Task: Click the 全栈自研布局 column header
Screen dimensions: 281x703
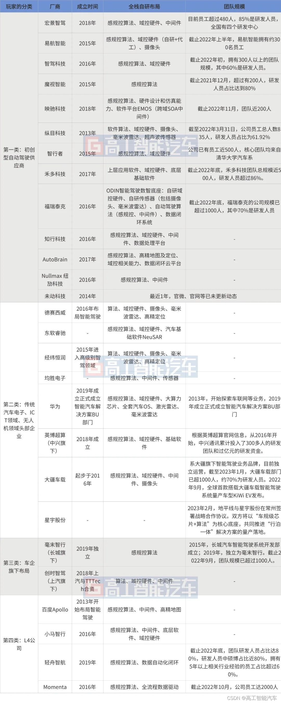Action: (x=144, y=6)
